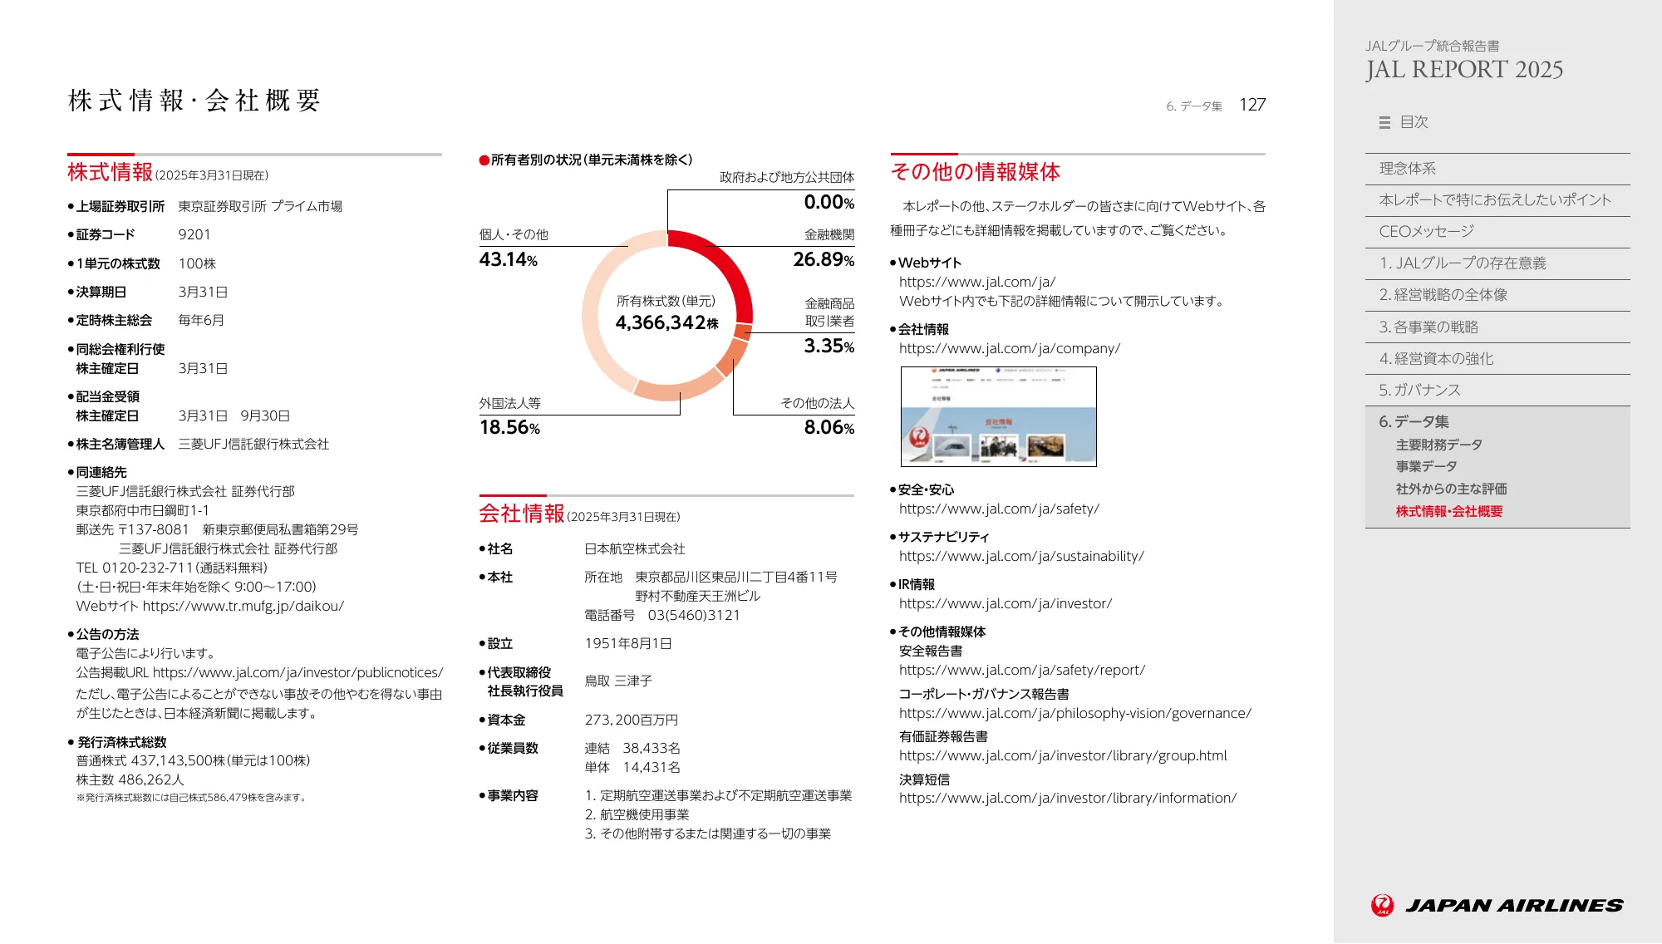Open https://www.jal.com/ja/ website link
Screen dimensions: 1662x944
point(976,283)
